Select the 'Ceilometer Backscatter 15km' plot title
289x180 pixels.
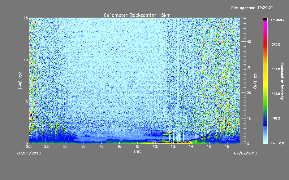click(x=137, y=15)
